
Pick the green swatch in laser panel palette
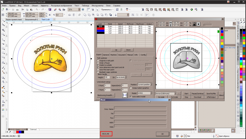[222, 37]
